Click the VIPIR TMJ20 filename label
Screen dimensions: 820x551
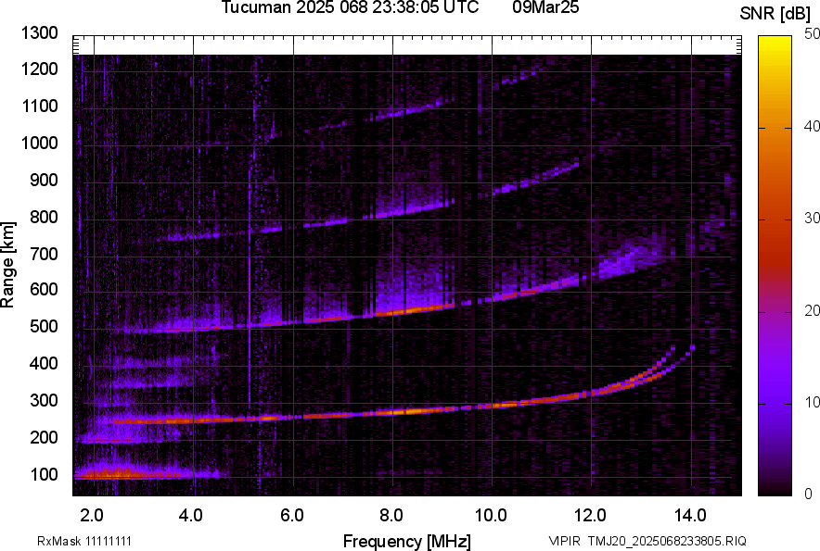[x=647, y=541]
